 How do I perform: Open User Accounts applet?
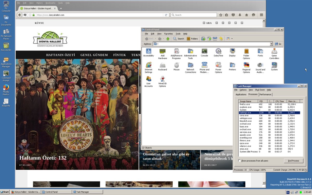[x=148, y=82]
